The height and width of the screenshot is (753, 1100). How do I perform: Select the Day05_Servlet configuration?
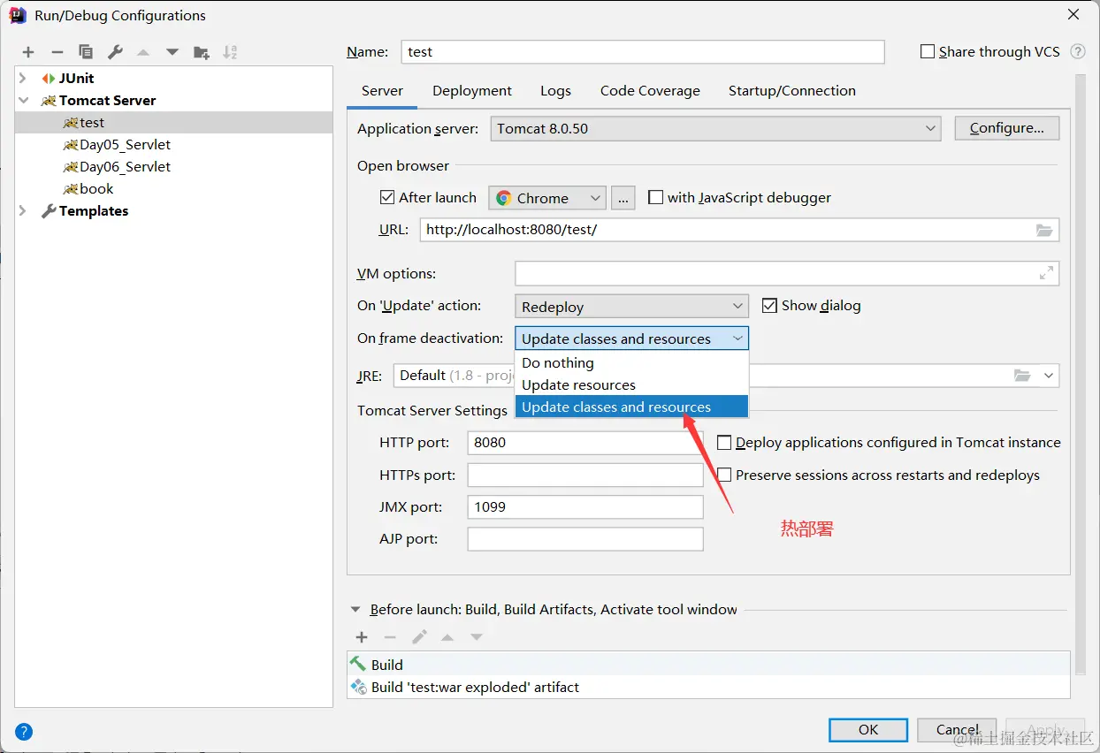pos(174,145)
